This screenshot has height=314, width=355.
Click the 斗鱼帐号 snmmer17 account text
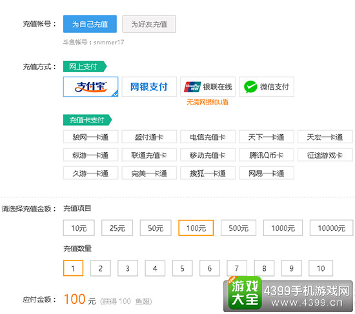[94, 42]
